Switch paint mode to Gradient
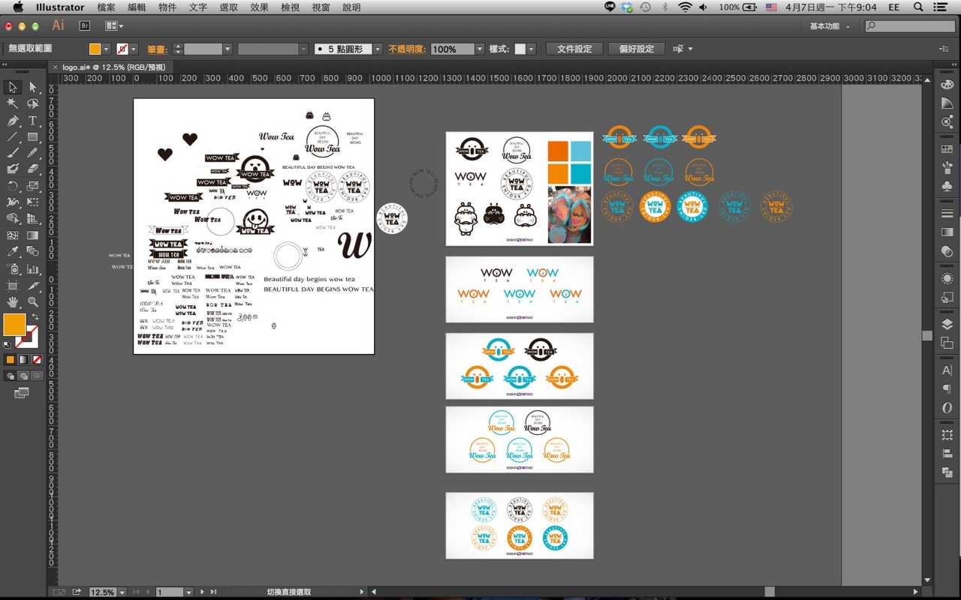This screenshot has width=961, height=600. coord(23,360)
